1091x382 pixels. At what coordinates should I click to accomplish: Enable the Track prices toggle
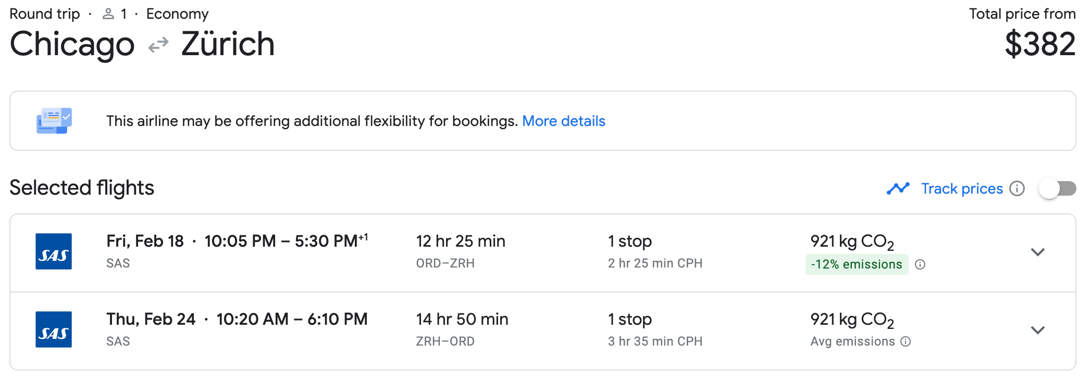[x=1057, y=188]
